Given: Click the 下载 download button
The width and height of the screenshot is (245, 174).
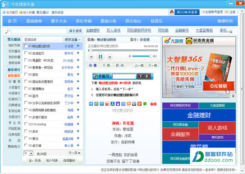Looking at the screenshot, I should [106, 65].
